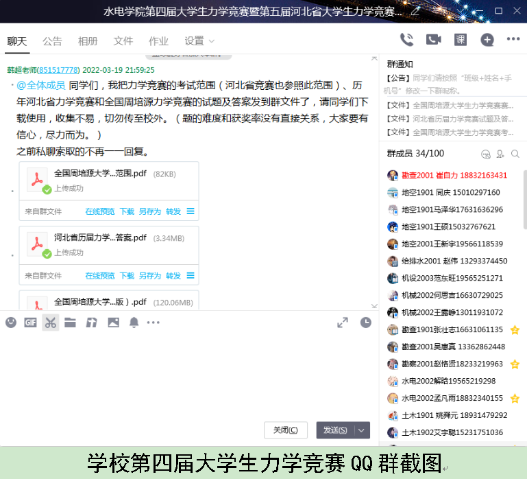527x479 pixels.
Task: Click the message input area
Action: [185, 374]
